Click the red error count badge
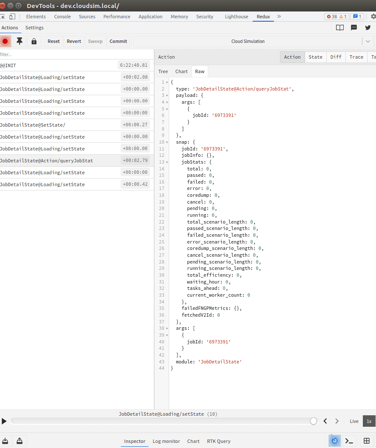 (331, 17)
